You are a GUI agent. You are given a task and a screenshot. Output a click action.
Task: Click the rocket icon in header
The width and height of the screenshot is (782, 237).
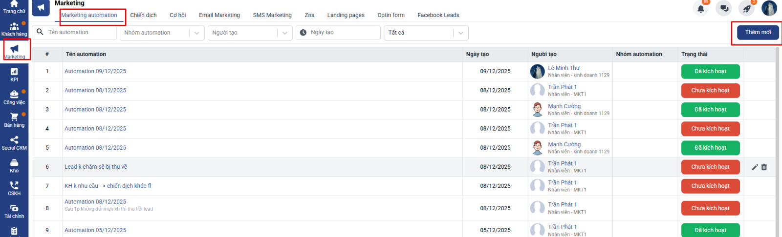(746, 9)
